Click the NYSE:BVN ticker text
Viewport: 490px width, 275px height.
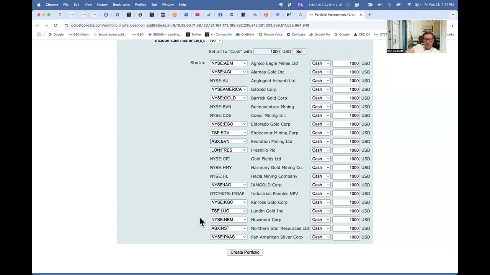pyautogui.click(x=220, y=107)
